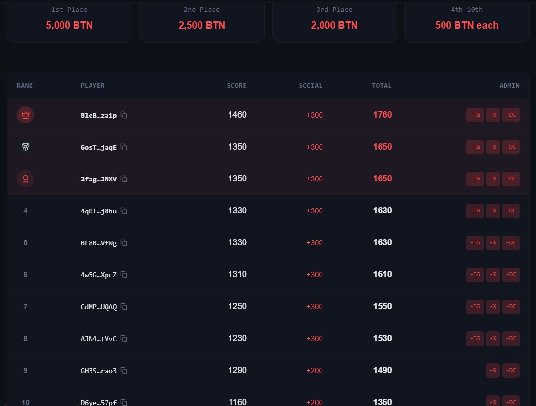The height and width of the screenshot is (406, 536).
Task: Click the first place crown icon
Action: [x=25, y=115]
